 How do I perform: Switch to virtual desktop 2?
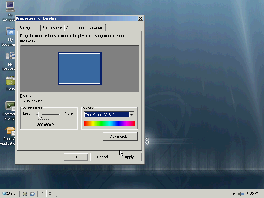[50, 194]
